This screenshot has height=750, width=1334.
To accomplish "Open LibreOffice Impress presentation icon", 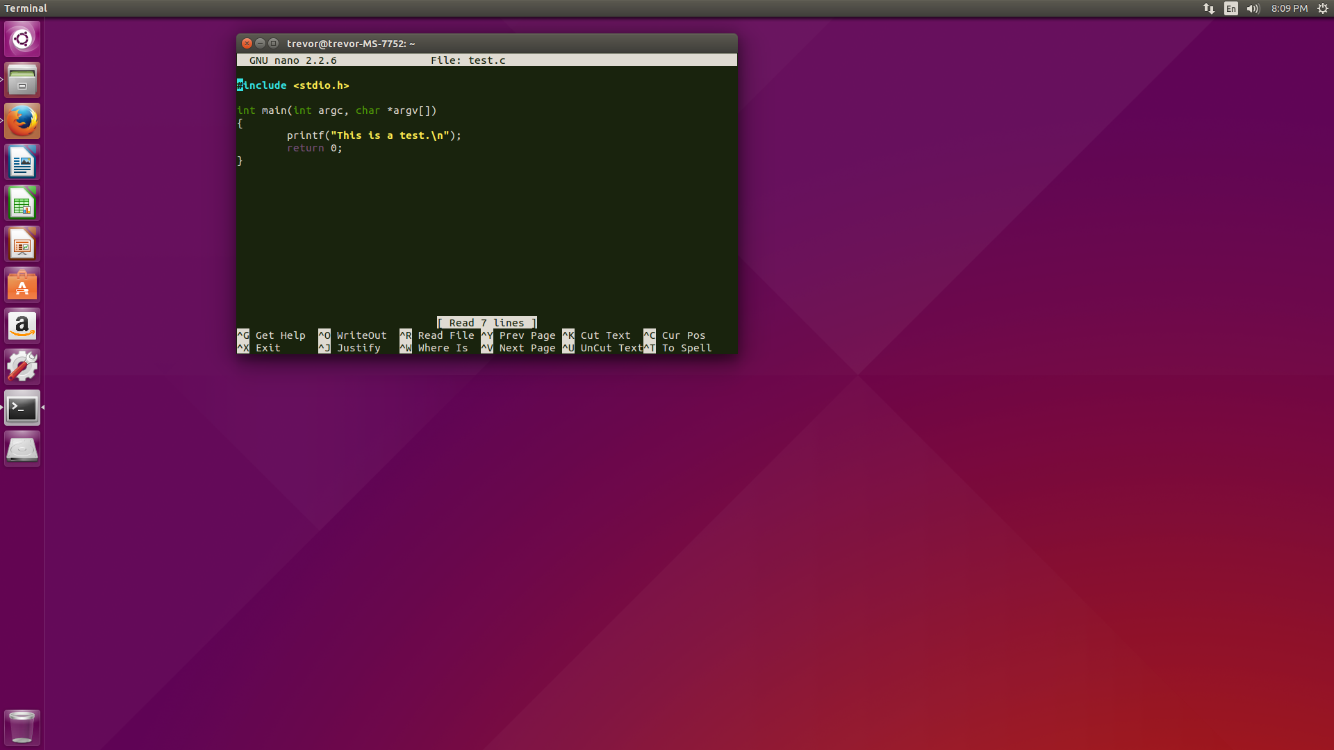I will pos(22,244).
